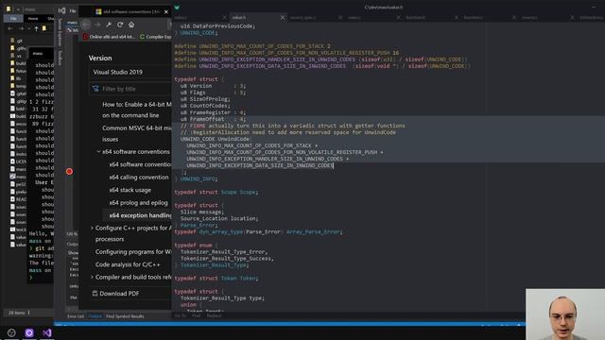Click the '// FIXME actually turn this' comment line
This screenshot has width=605, height=340.
click(x=292, y=126)
